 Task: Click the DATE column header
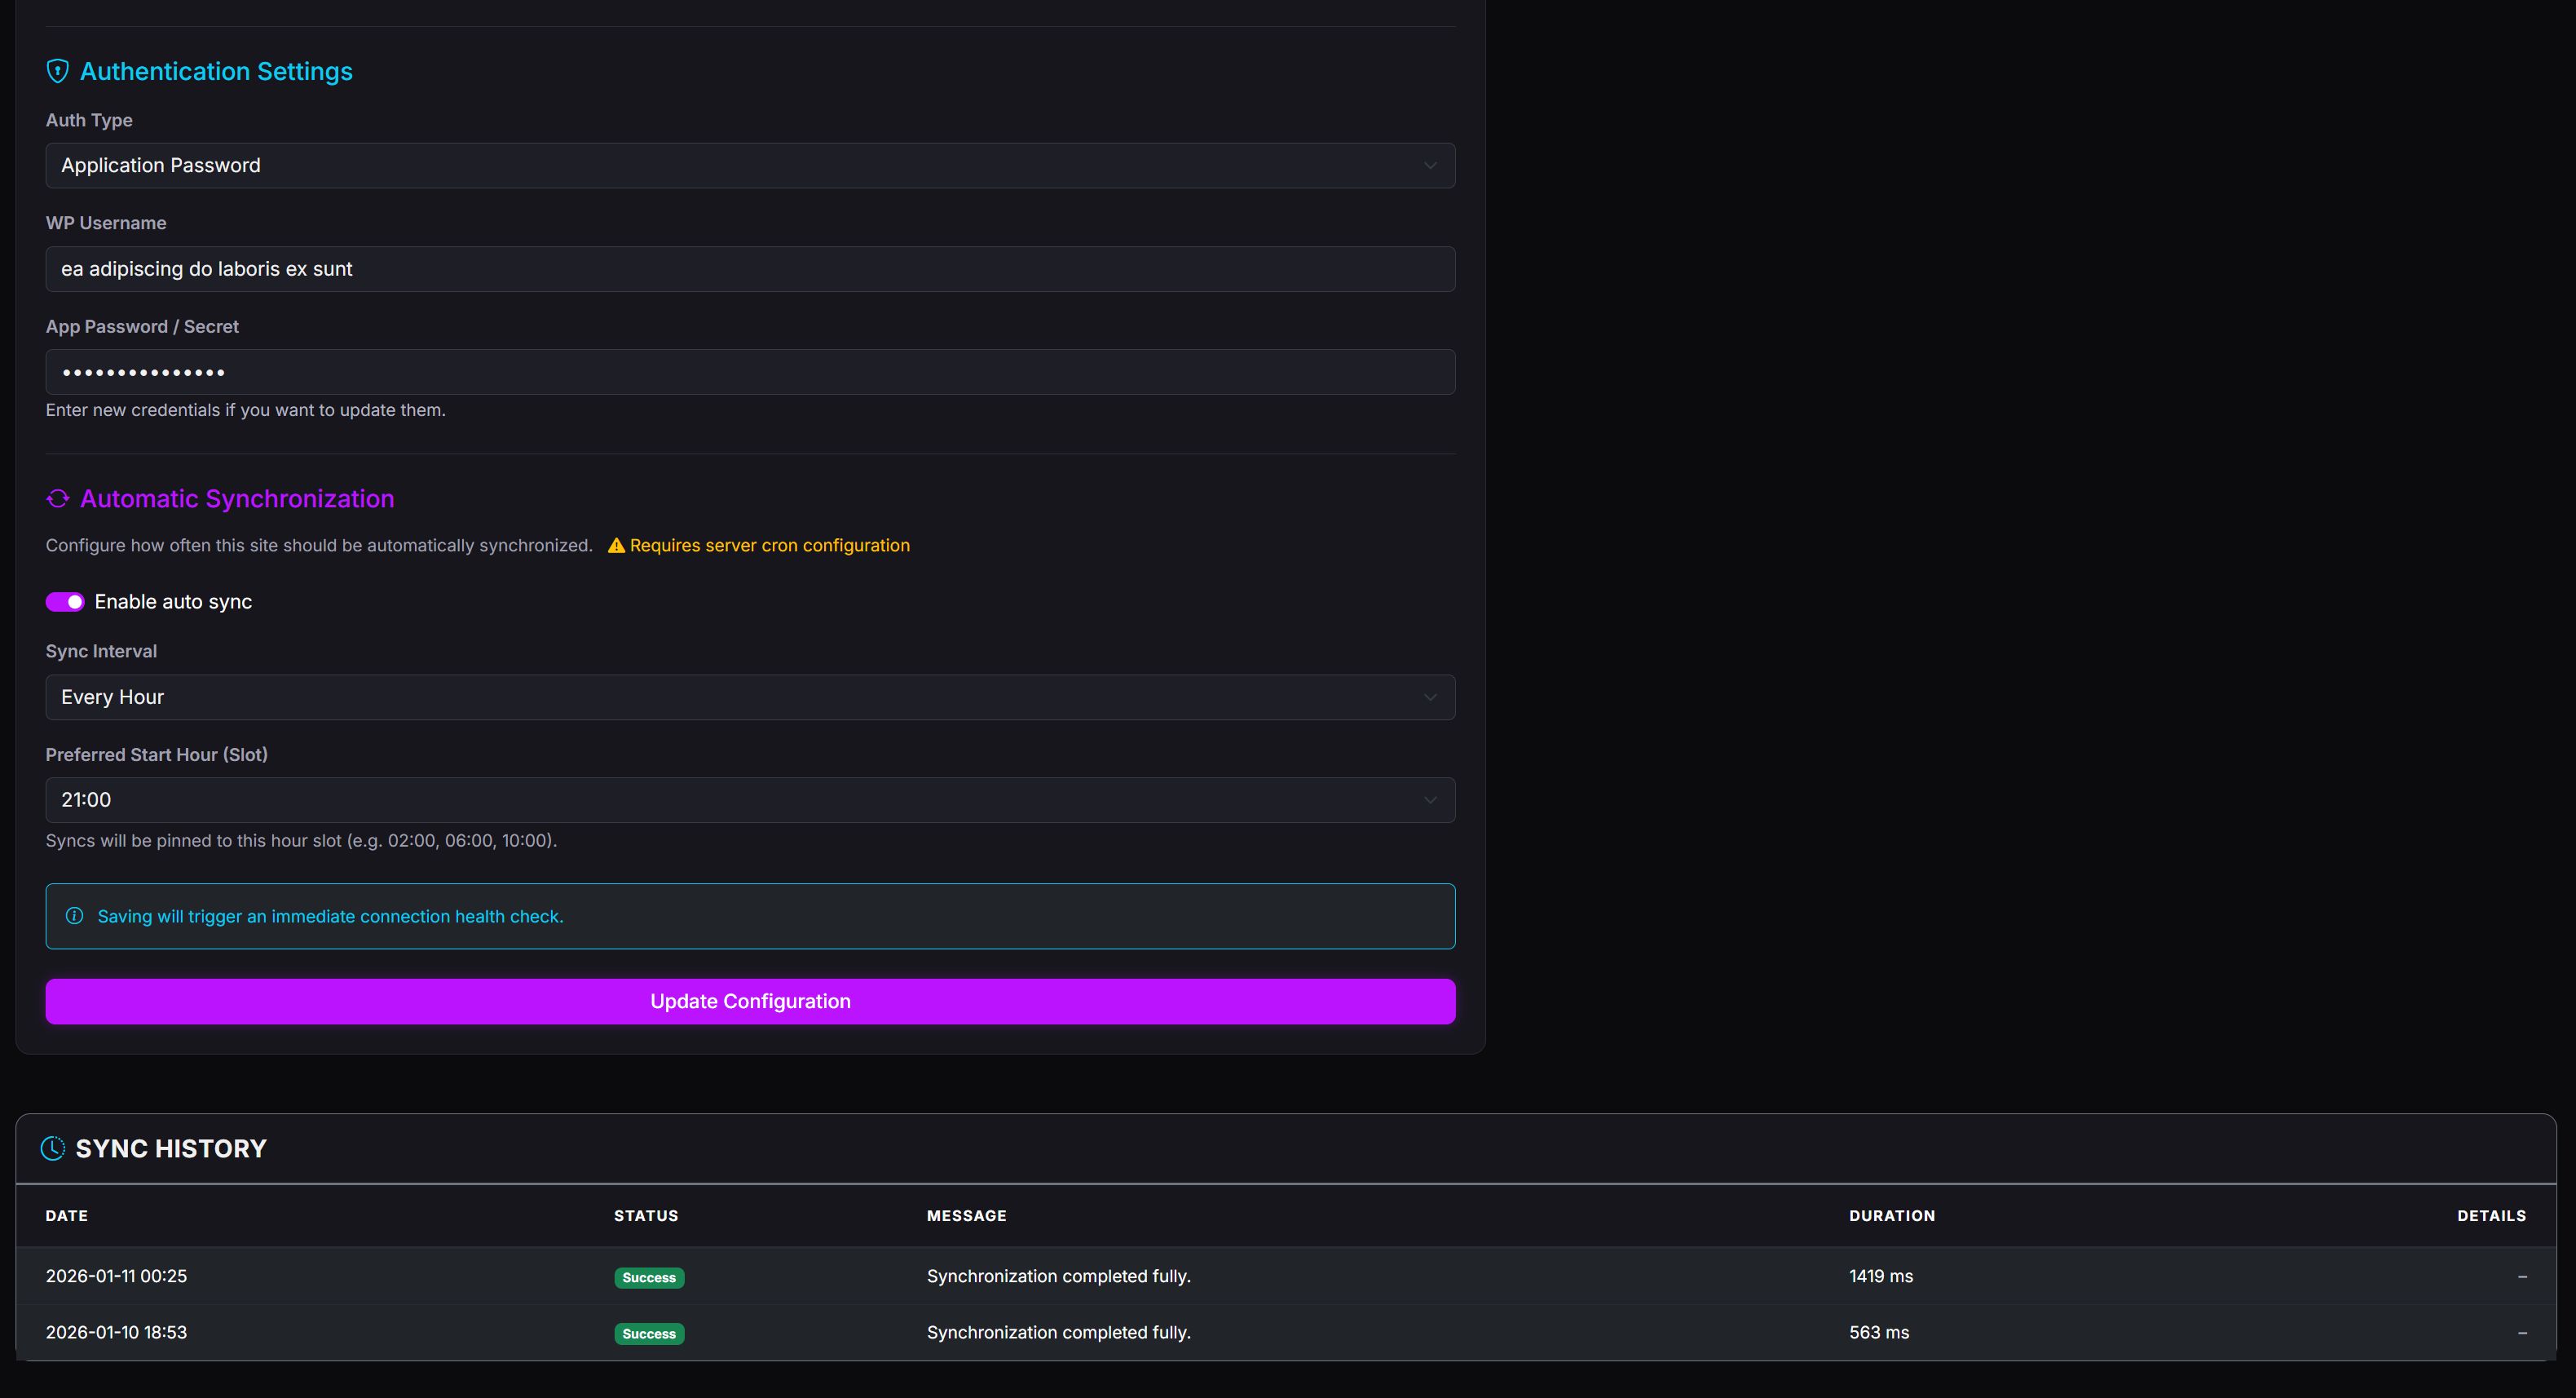click(x=66, y=1214)
